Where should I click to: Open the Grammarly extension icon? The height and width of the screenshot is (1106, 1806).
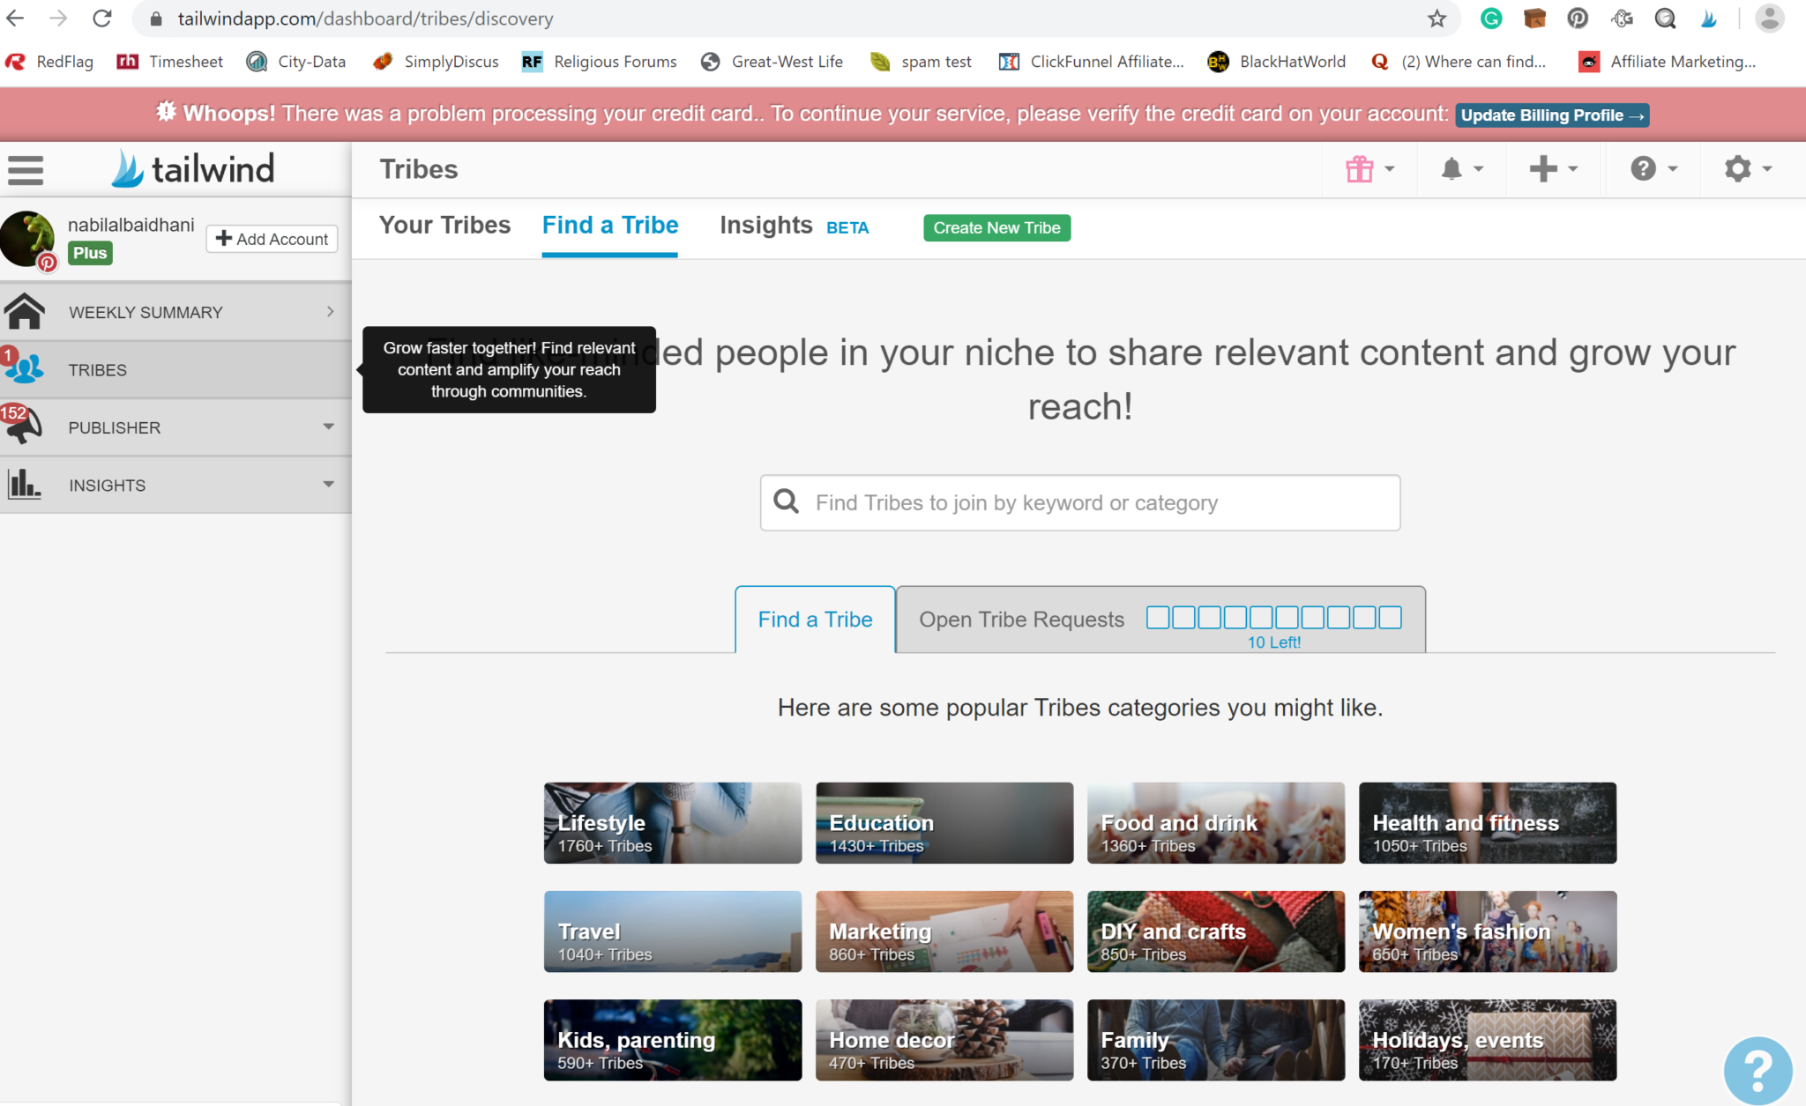(x=1491, y=19)
